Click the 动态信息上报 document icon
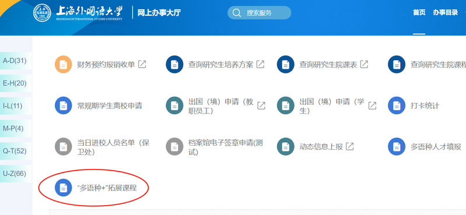 pyautogui.click(x=286, y=147)
